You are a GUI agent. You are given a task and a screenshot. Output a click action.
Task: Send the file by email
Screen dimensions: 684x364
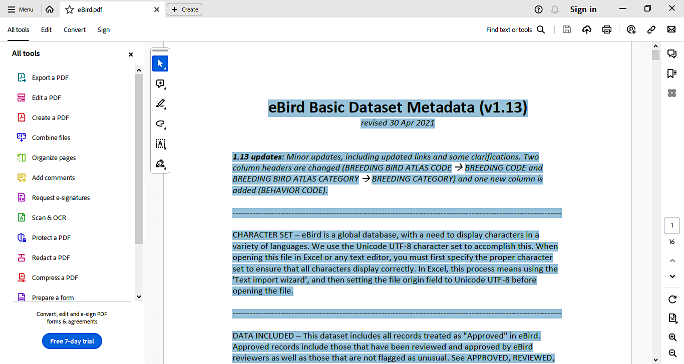(671, 29)
